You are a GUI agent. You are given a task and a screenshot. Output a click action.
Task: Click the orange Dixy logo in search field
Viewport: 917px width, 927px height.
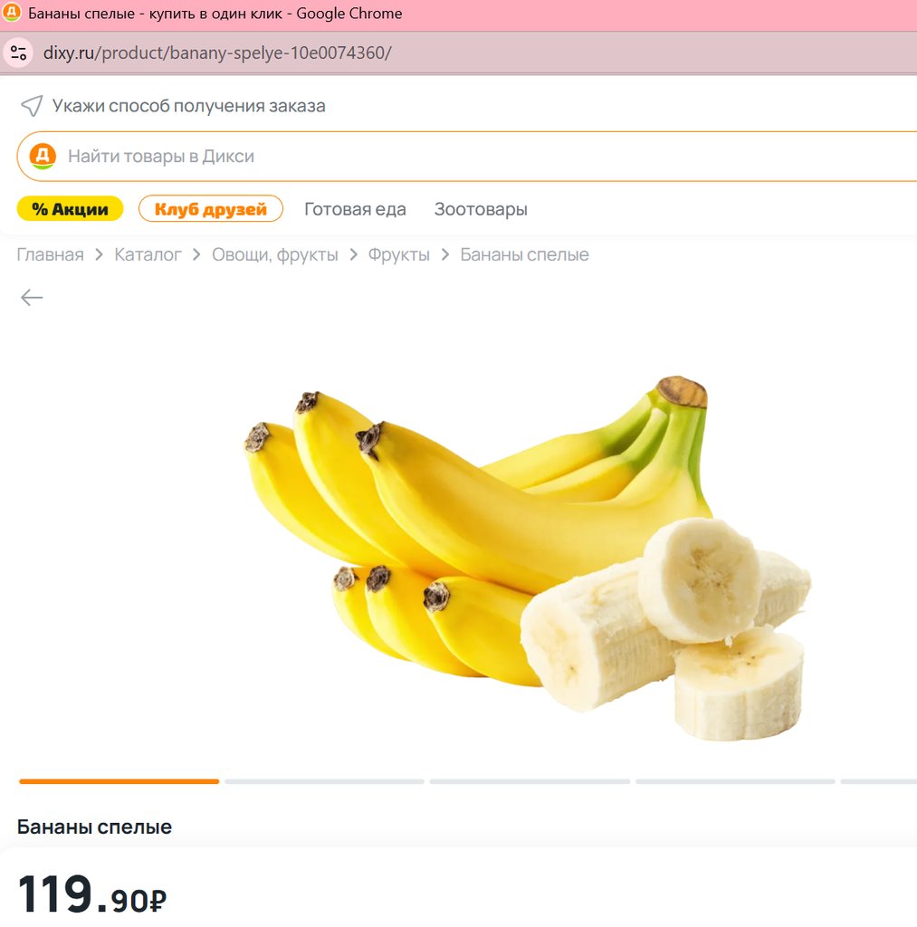(43, 156)
